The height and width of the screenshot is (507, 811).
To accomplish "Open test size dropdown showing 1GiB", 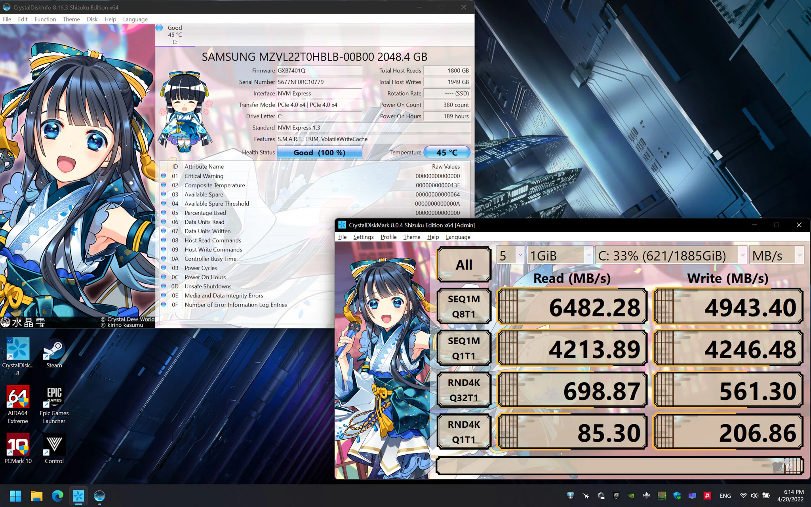I will (x=560, y=256).
